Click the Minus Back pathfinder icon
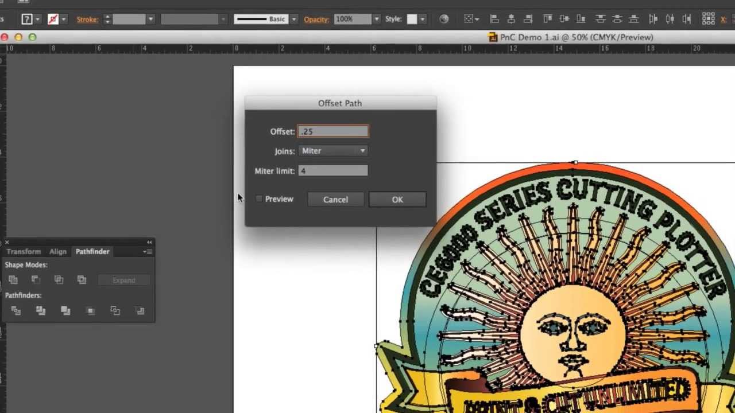735x413 pixels. [x=140, y=310]
